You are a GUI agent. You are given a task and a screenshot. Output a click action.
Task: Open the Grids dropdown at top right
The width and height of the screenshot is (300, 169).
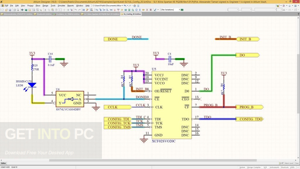tap(298, 6)
